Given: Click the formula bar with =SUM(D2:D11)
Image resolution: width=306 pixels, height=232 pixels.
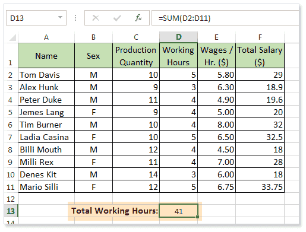Looking at the screenshot, I should [225, 18].
